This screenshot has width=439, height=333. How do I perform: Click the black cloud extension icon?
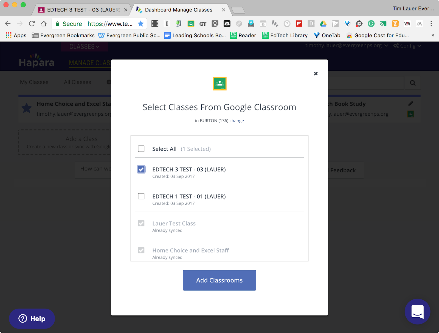coord(227,24)
